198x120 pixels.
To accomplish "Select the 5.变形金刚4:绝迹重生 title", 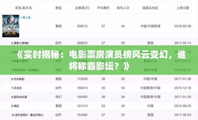I will pos(25,70).
